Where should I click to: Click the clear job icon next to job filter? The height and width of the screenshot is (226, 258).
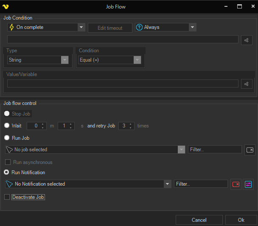point(250,150)
